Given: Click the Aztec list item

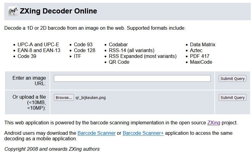Looking at the screenshot, I should (196, 51).
